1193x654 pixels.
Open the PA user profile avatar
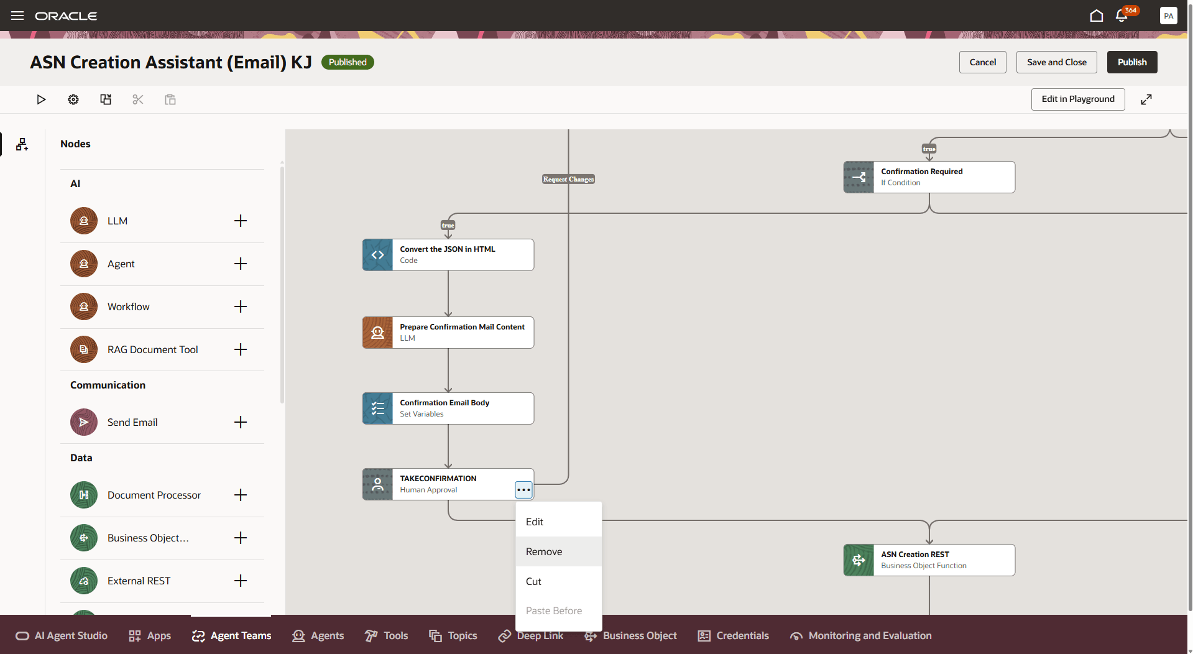pyautogui.click(x=1168, y=16)
